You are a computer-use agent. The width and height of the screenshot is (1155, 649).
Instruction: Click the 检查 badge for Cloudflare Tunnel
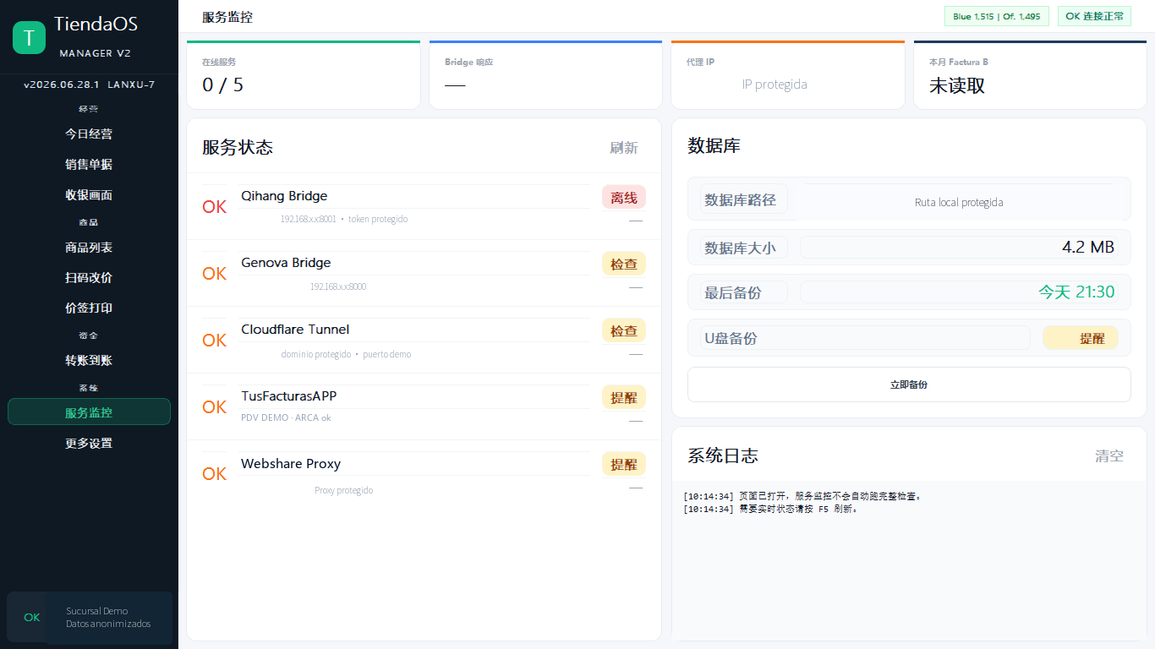coord(624,330)
